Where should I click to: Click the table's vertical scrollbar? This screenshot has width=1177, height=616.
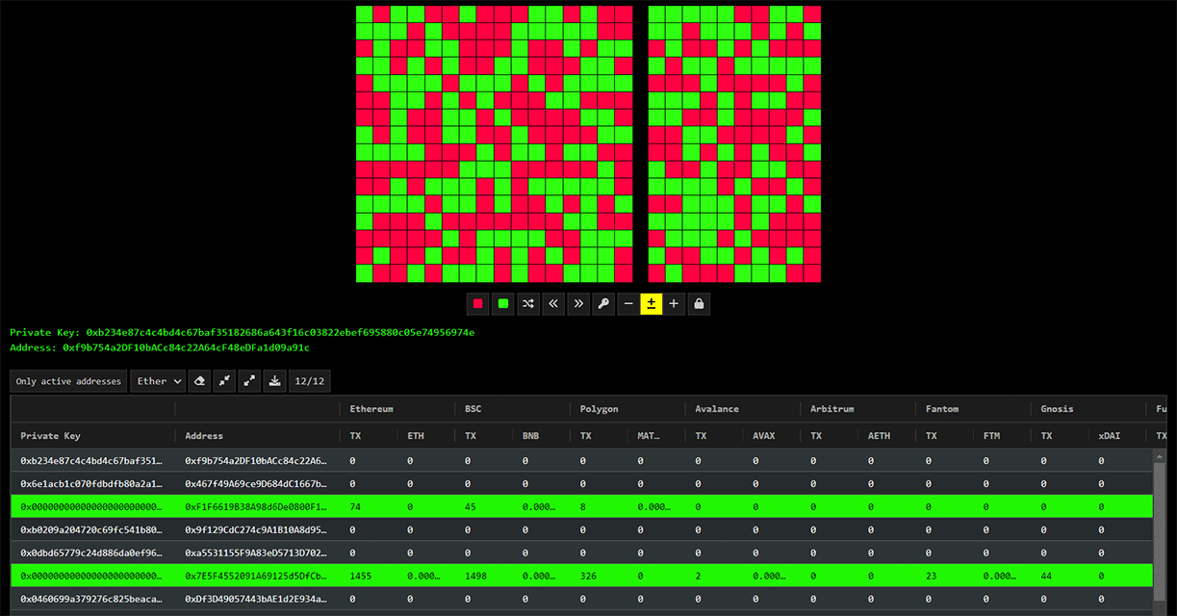1160,532
